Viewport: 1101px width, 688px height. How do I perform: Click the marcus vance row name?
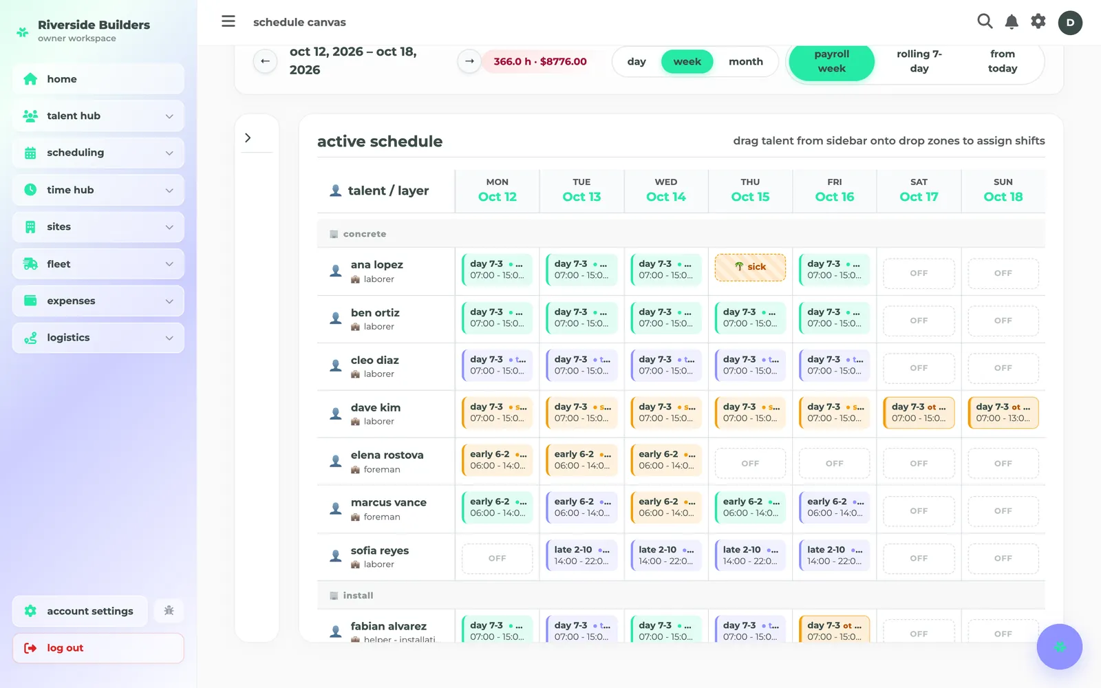coord(388,503)
